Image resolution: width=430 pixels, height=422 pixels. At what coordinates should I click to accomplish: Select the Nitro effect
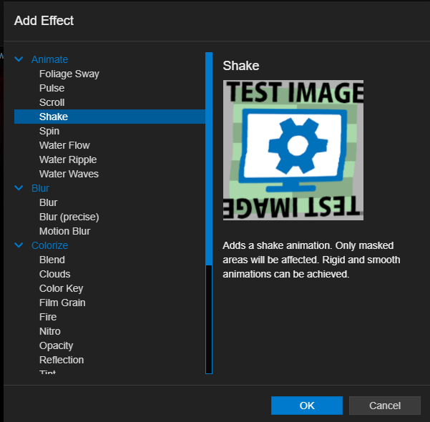(50, 331)
